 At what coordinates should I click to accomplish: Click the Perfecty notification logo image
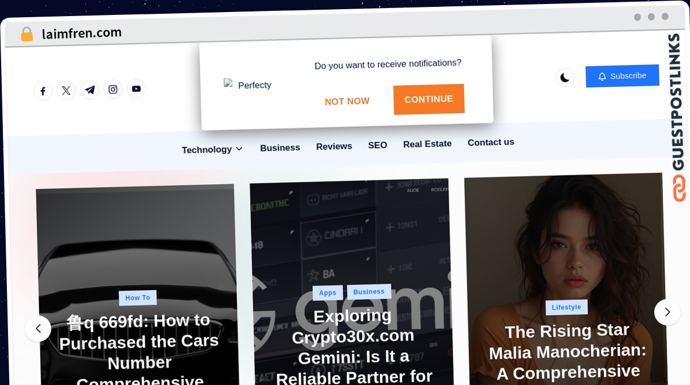click(228, 83)
